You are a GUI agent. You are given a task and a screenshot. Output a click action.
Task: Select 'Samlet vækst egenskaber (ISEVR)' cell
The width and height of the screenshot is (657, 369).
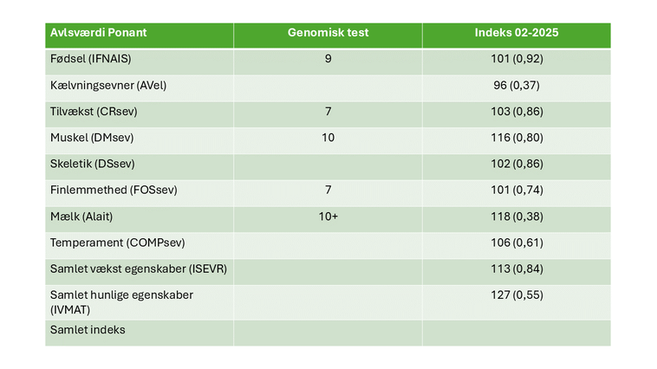pyautogui.click(x=139, y=269)
